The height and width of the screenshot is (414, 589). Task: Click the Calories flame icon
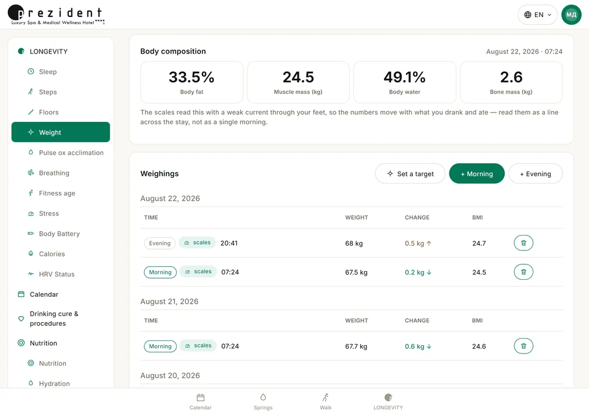[x=31, y=254]
